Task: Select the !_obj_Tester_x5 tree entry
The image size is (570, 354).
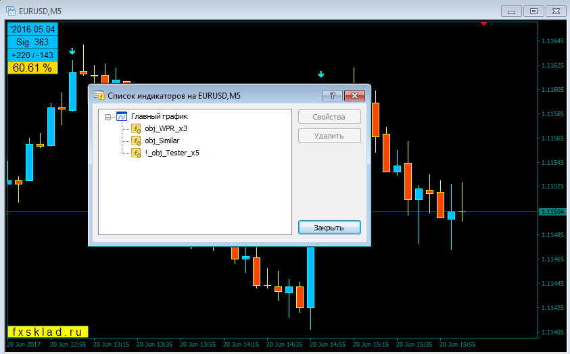Action: click(172, 153)
